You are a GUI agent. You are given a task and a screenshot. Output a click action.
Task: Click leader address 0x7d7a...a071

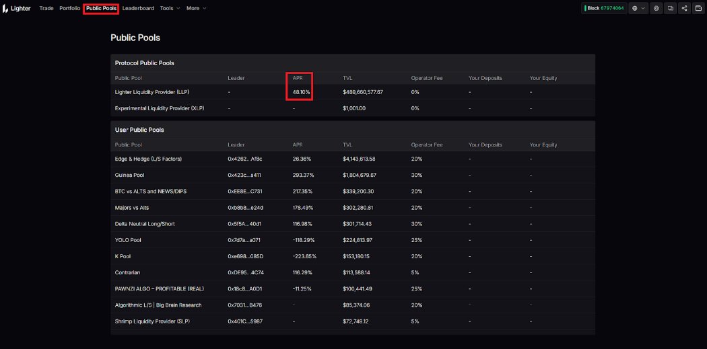click(244, 240)
